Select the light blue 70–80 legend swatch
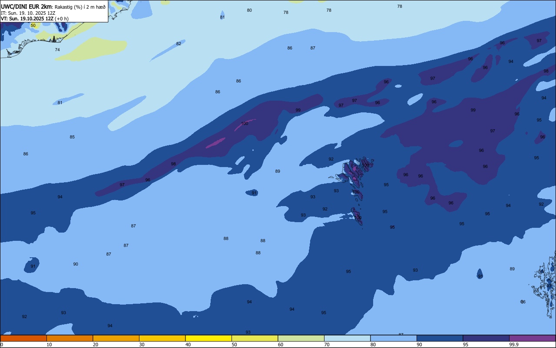556x348 pixels. [x=347, y=338]
